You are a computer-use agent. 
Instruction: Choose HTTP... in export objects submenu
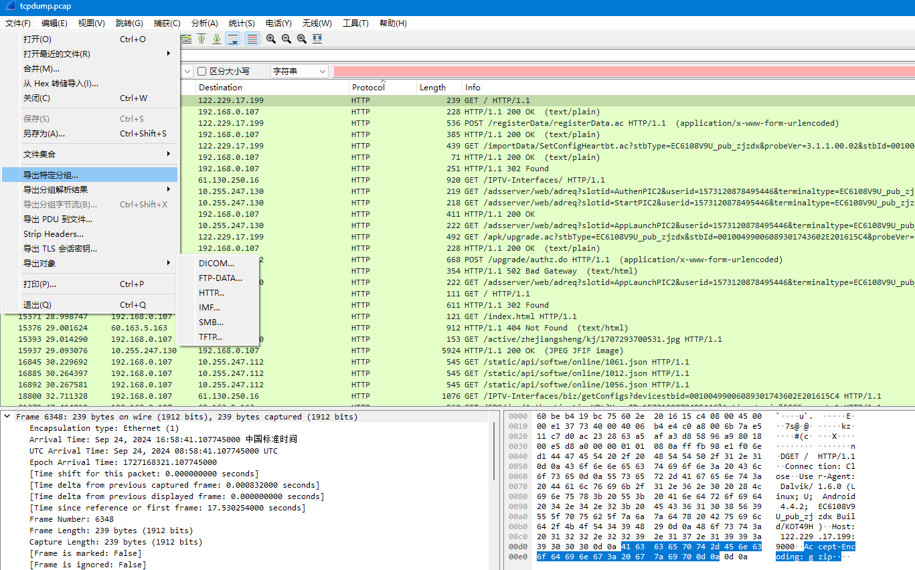218,292
